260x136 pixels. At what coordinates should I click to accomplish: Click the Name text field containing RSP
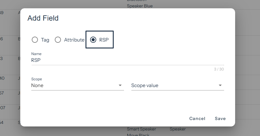[127, 60]
